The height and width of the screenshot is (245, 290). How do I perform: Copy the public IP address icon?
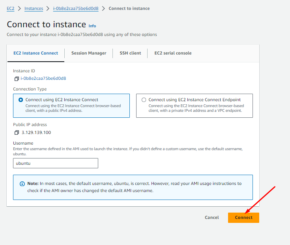pos(17,132)
